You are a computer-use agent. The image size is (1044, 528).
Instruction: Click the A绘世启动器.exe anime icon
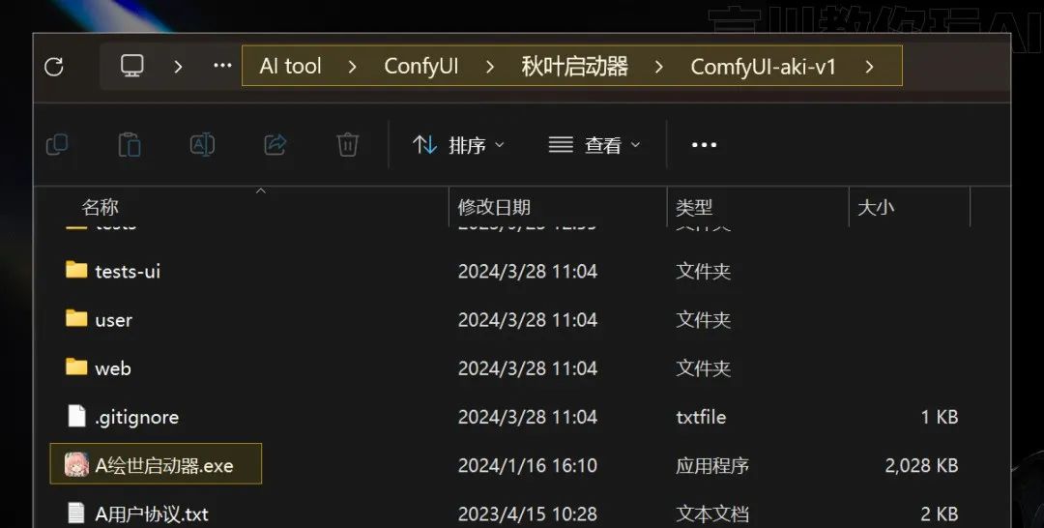pyautogui.click(x=76, y=465)
